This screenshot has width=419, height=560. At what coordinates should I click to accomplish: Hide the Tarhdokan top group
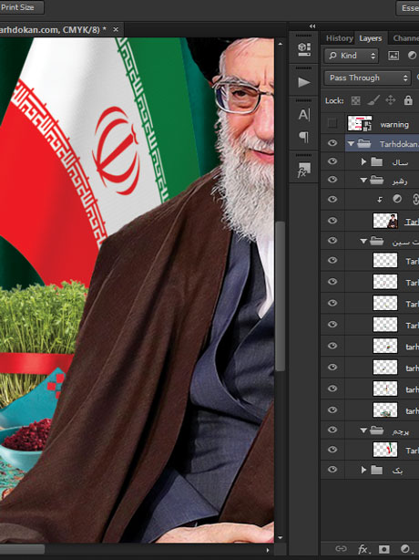click(332, 143)
